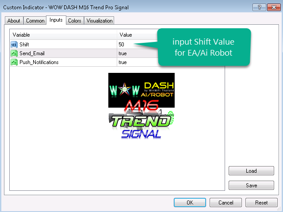Save the input settings

click(251, 185)
